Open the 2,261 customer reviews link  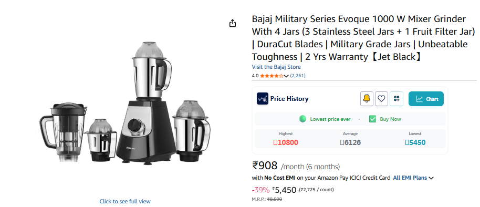point(298,76)
